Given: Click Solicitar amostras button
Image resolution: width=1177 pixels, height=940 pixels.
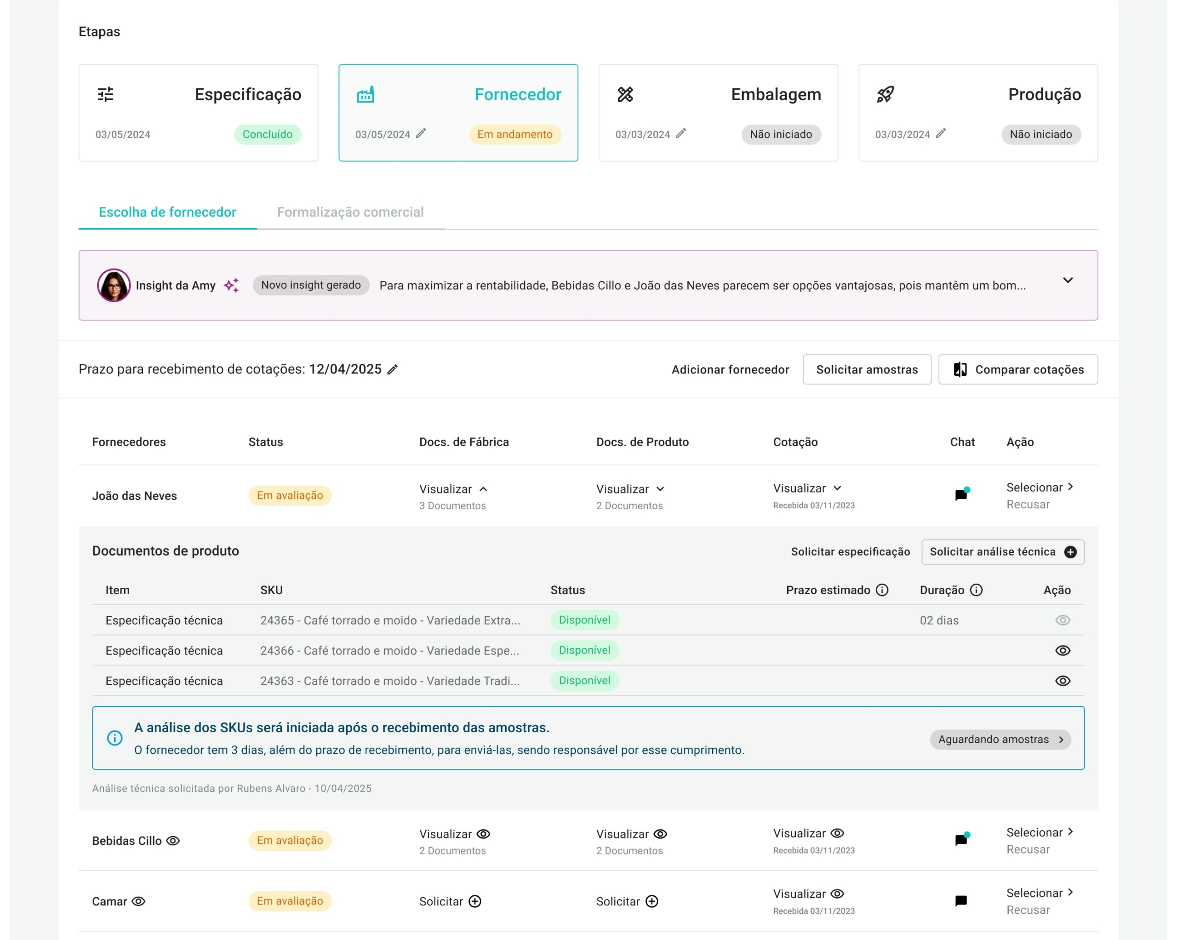Looking at the screenshot, I should (867, 370).
